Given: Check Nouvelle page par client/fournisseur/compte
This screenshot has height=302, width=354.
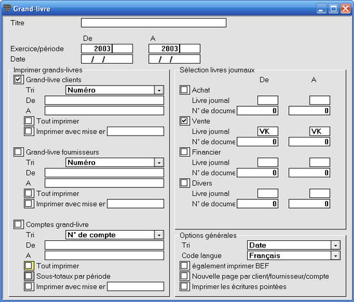Looking at the screenshot, I should tap(185, 276).
